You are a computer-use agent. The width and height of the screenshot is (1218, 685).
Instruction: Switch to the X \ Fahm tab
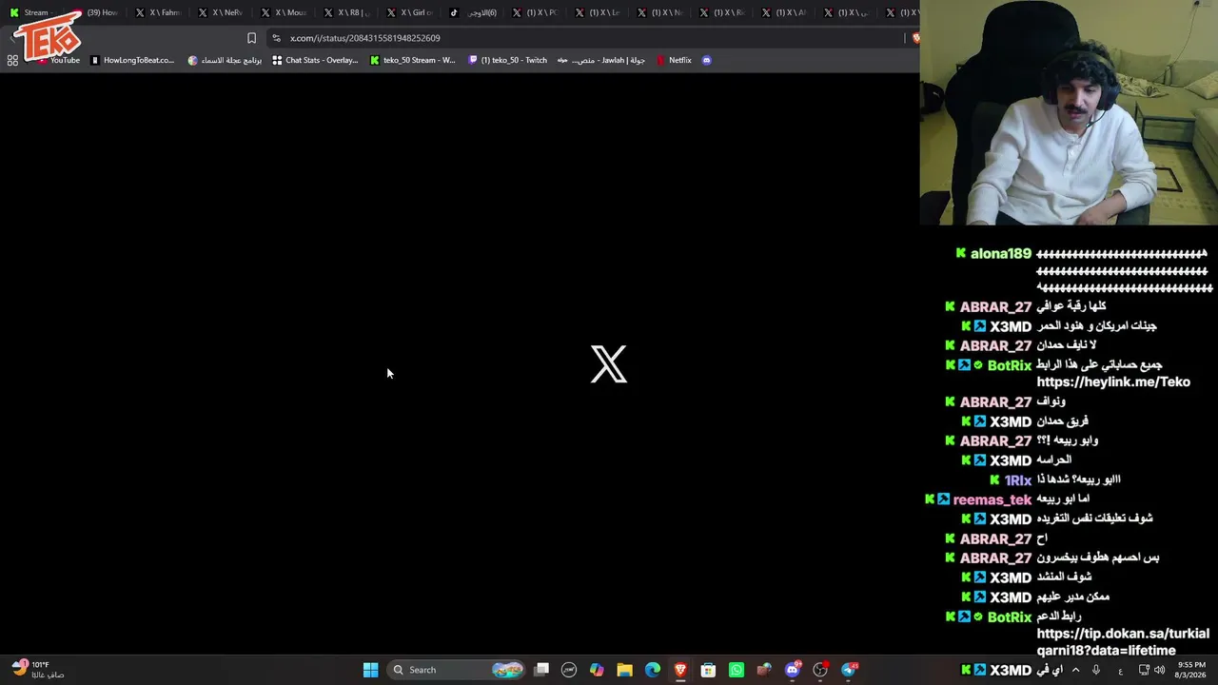pyautogui.click(x=157, y=12)
